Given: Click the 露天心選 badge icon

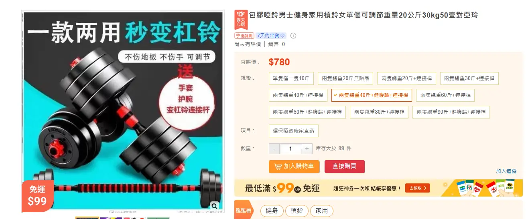Looking at the screenshot, I should point(241,20).
